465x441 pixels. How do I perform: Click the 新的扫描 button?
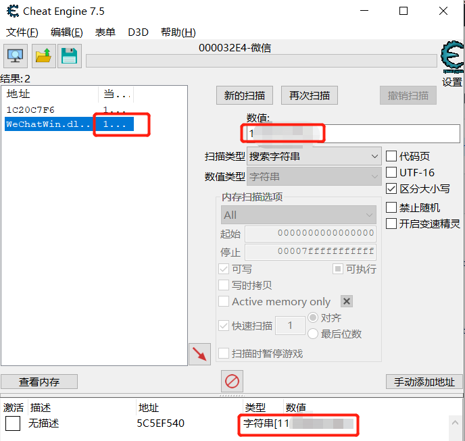244,95
